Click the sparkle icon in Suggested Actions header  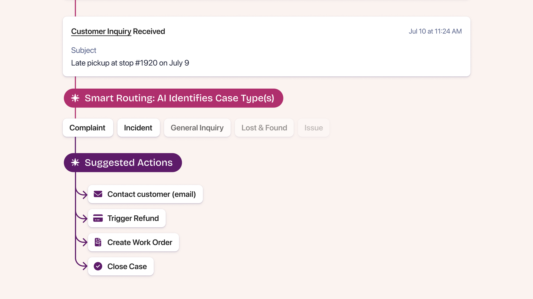click(x=75, y=163)
